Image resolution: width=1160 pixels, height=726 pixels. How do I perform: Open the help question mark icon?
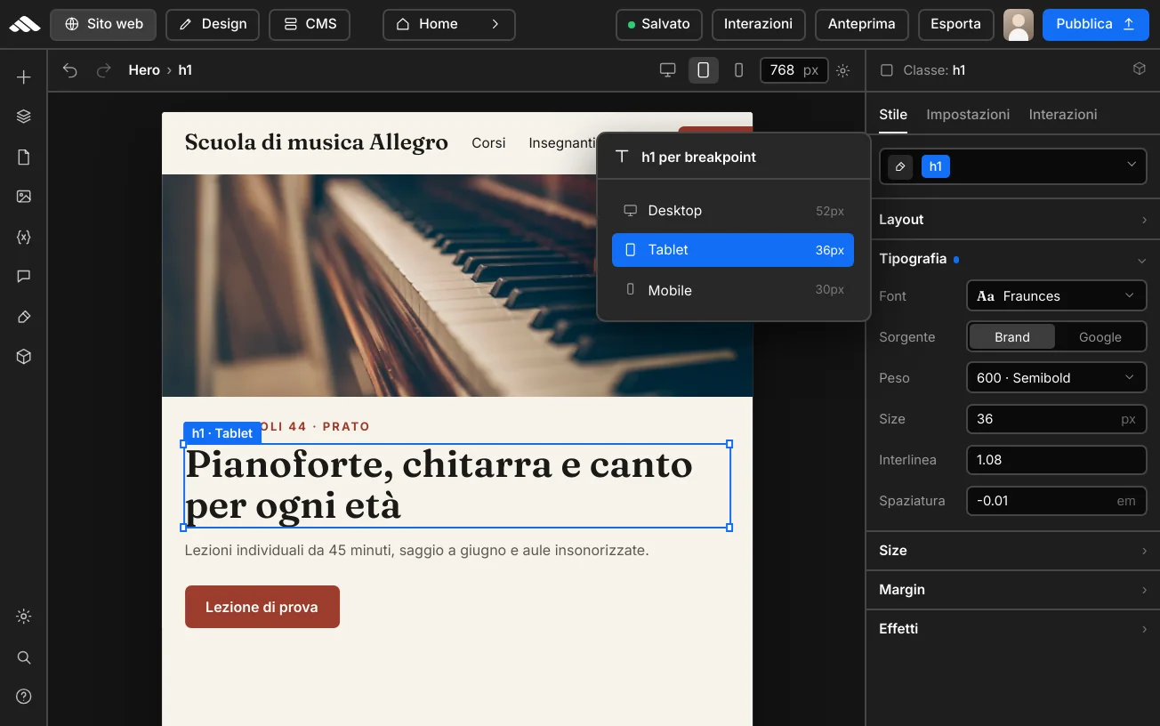point(24,697)
